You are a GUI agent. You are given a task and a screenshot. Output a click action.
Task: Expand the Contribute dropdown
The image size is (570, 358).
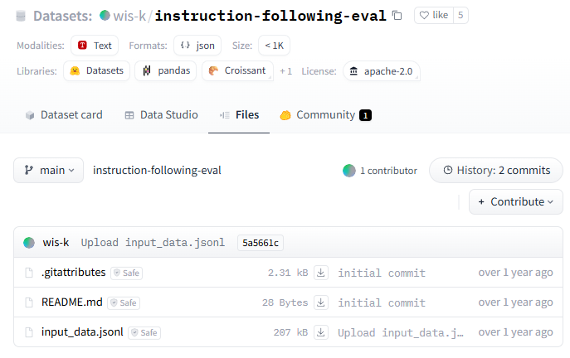point(516,202)
